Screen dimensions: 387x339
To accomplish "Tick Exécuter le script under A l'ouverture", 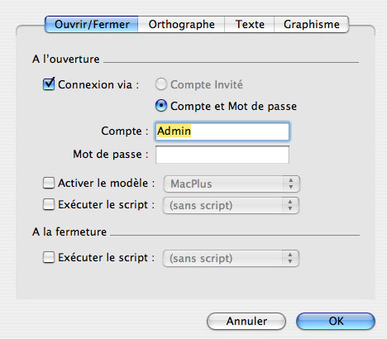I will [x=49, y=204].
